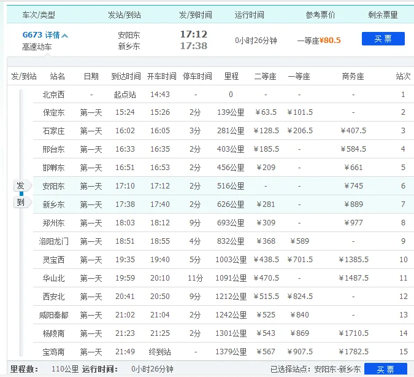Click the 开车时间 column header
Viewport: 414px width, 377px height.
click(x=161, y=76)
